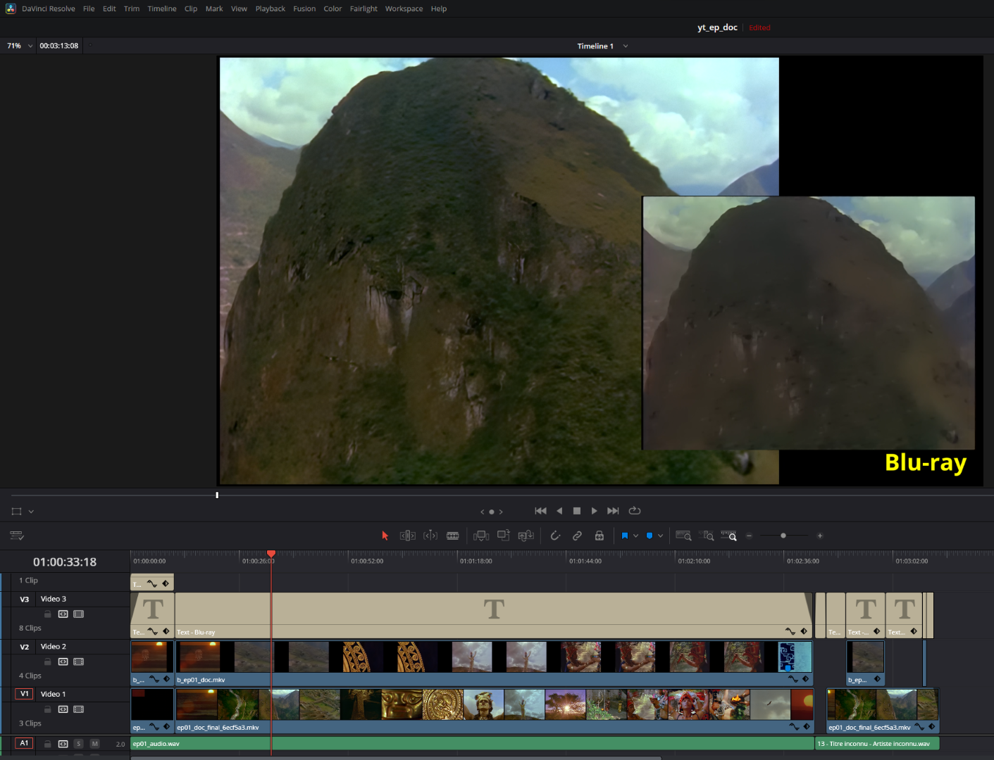Click the Trim Edit Mode tool
Viewport: 994px width, 760px height.
[407, 536]
